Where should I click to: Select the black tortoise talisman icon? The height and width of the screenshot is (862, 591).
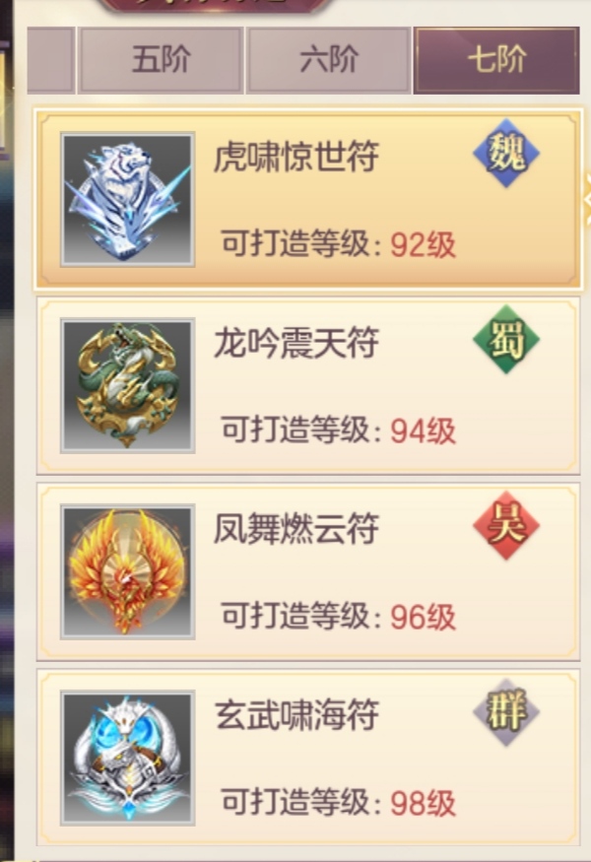(127, 759)
